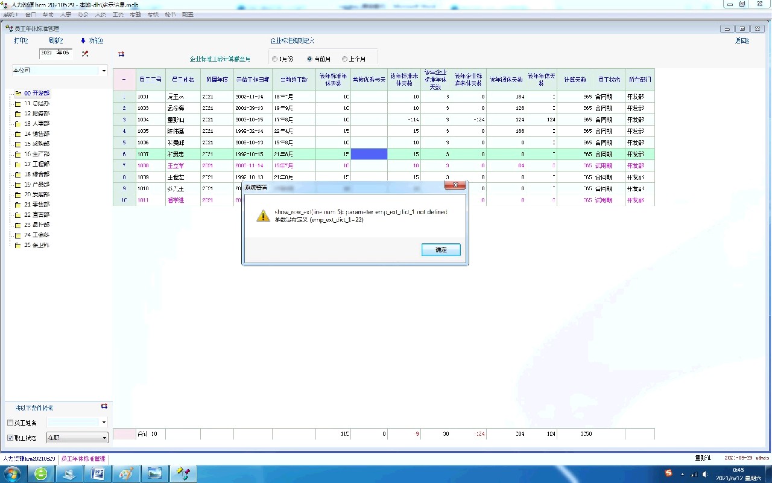The height and width of the screenshot is (483, 772).
Task: Open the 本公司 company dropdown
Action: pos(103,71)
